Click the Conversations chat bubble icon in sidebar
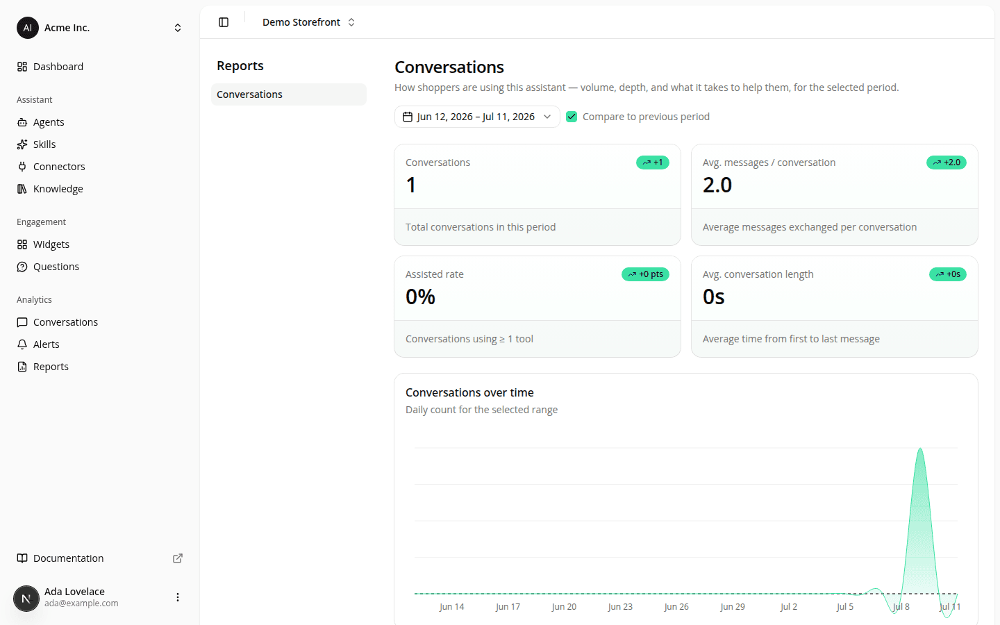 22,322
